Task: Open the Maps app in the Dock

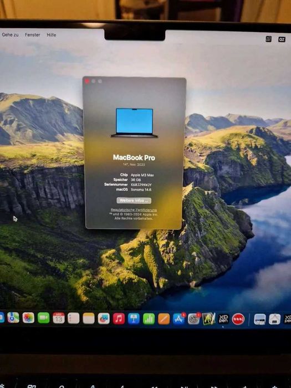Action: click(x=13, y=318)
